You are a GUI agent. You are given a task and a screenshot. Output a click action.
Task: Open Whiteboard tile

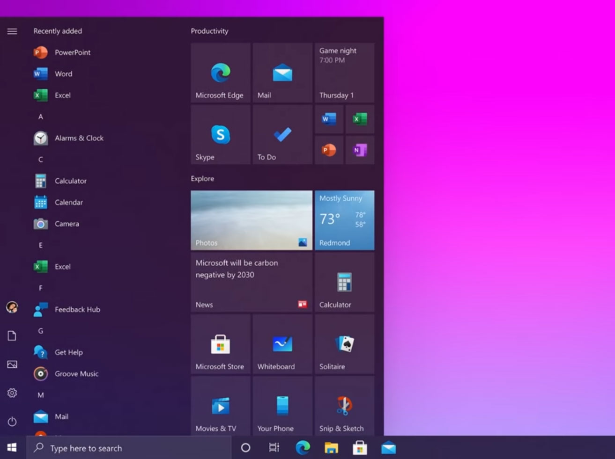282,344
